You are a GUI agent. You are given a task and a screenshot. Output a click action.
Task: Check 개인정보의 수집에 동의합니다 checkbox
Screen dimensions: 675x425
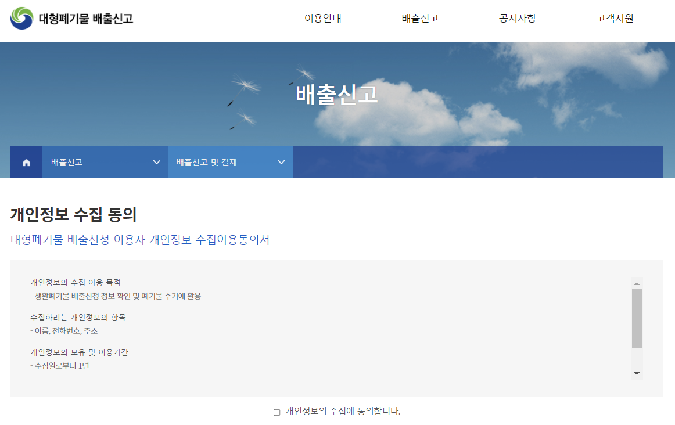pyautogui.click(x=277, y=413)
